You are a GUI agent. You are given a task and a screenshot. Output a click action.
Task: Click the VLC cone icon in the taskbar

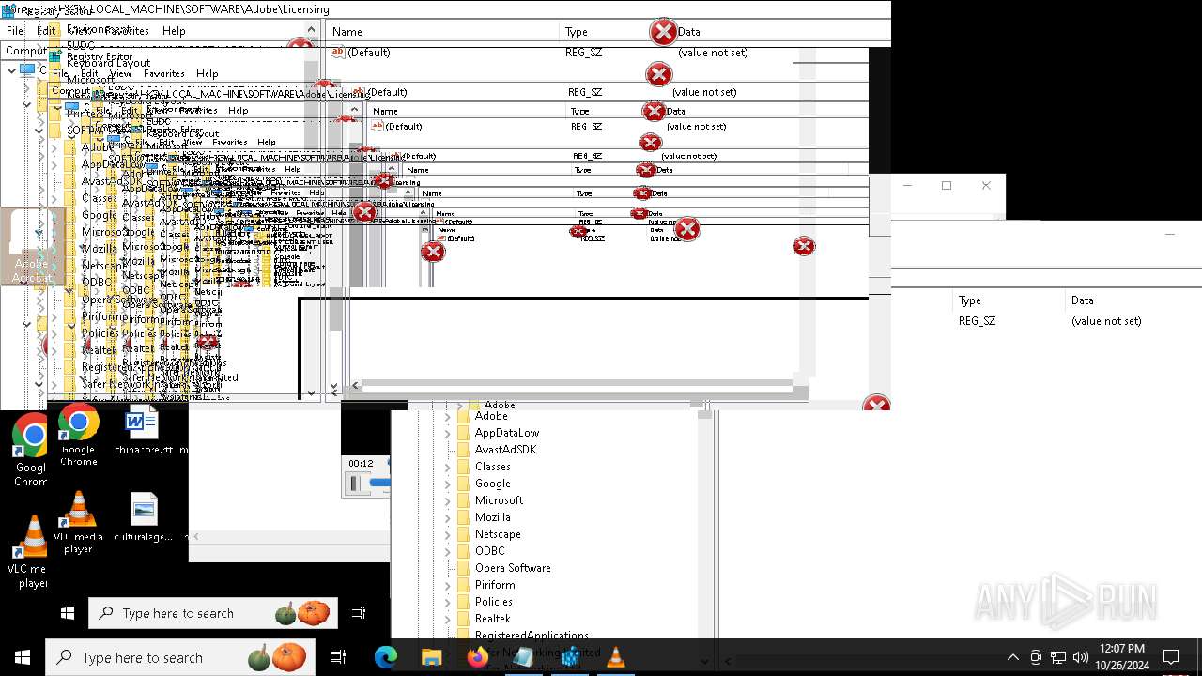tap(615, 657)
